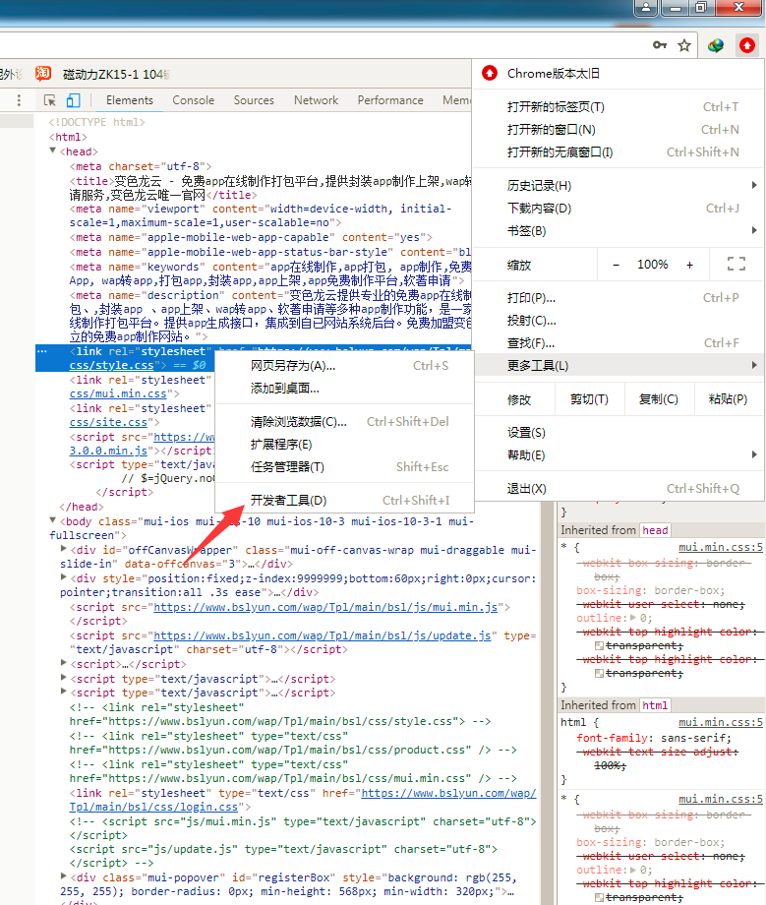Collapse the body element node
766x905 pixels.
52,520
